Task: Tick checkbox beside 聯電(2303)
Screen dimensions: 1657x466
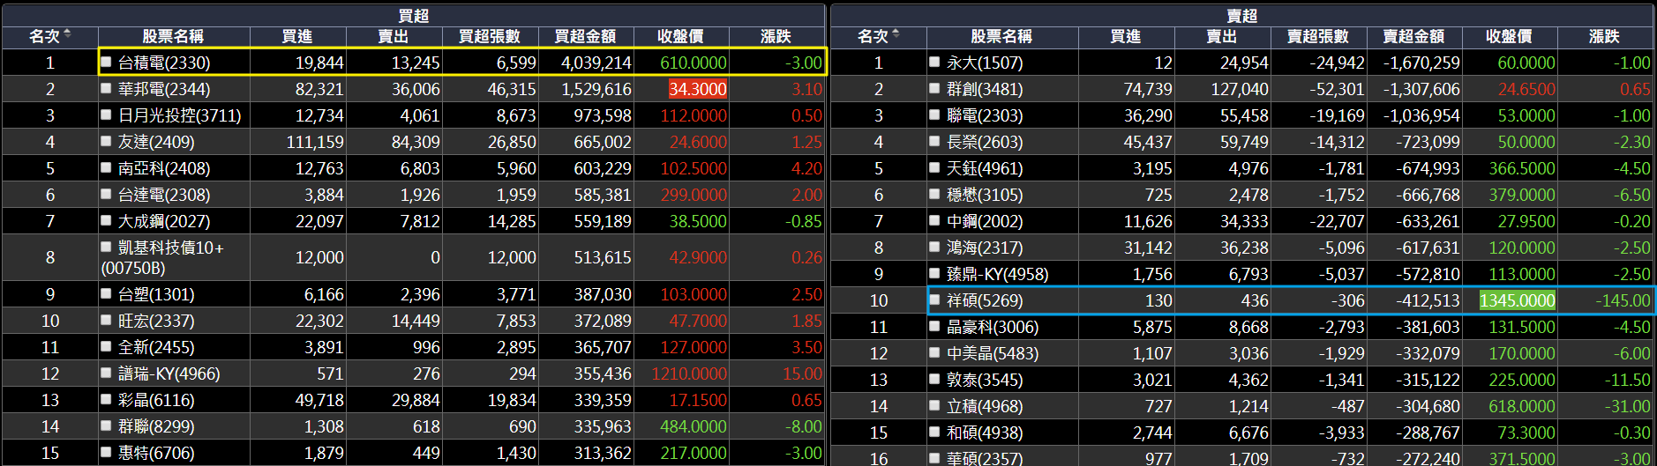Action: coord(934,115)
